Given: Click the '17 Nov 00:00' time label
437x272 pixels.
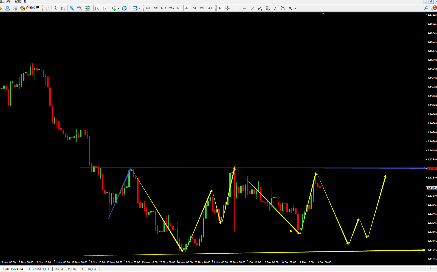Looking at the screenshot, I should 114,262.
